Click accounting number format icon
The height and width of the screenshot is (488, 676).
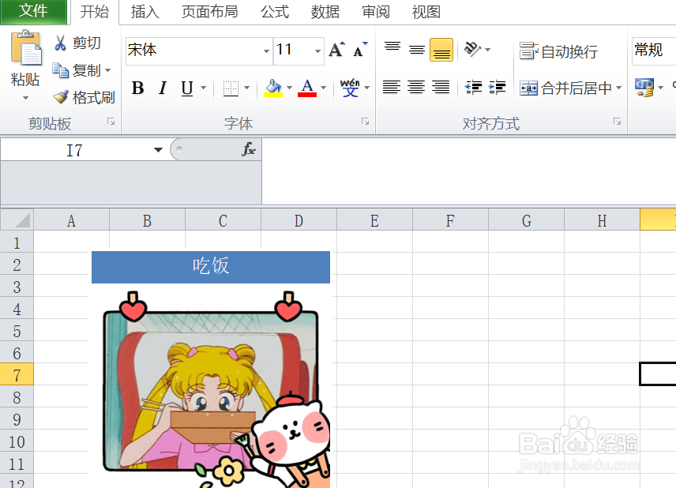click(644, 87)
